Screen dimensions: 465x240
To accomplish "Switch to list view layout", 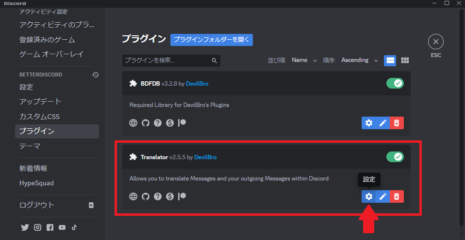I will point(390,60).
